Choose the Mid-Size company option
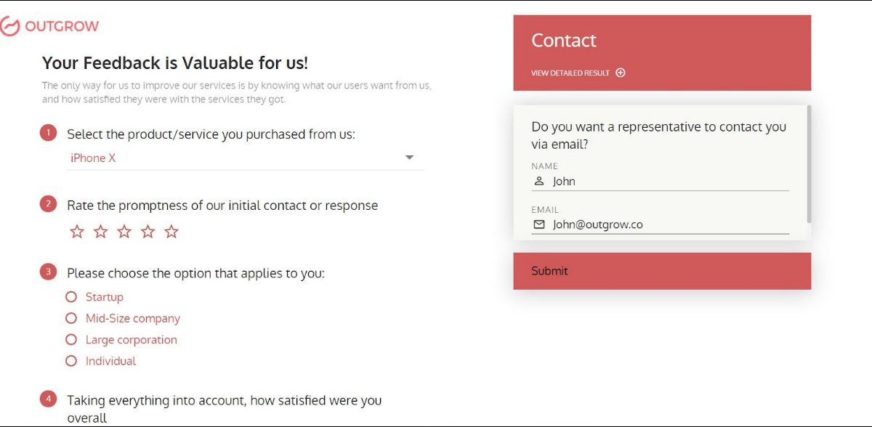 (x=71, y=318)
